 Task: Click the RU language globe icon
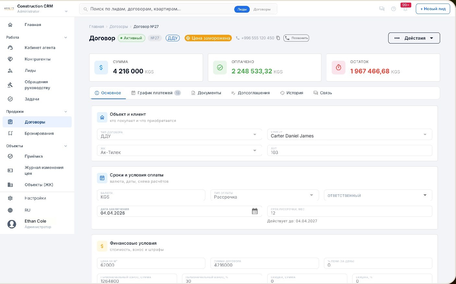10,210
